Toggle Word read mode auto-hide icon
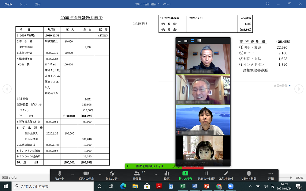Image resolution: width=306 pixels, height=191 pixels. 267,4
